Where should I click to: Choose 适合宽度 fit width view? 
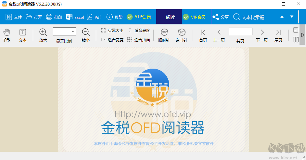pyautogui.click(x=112, y=40)
